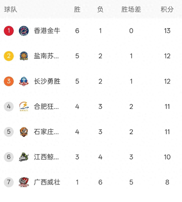Select the 合肥狂 lightning team logo
Image resolution: width=182 pixels, height=202 pixels.
click(x=24, y=106)
